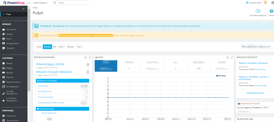
Task: Open Pulpit in the sidebar menu
Action: tap(14, 14)
